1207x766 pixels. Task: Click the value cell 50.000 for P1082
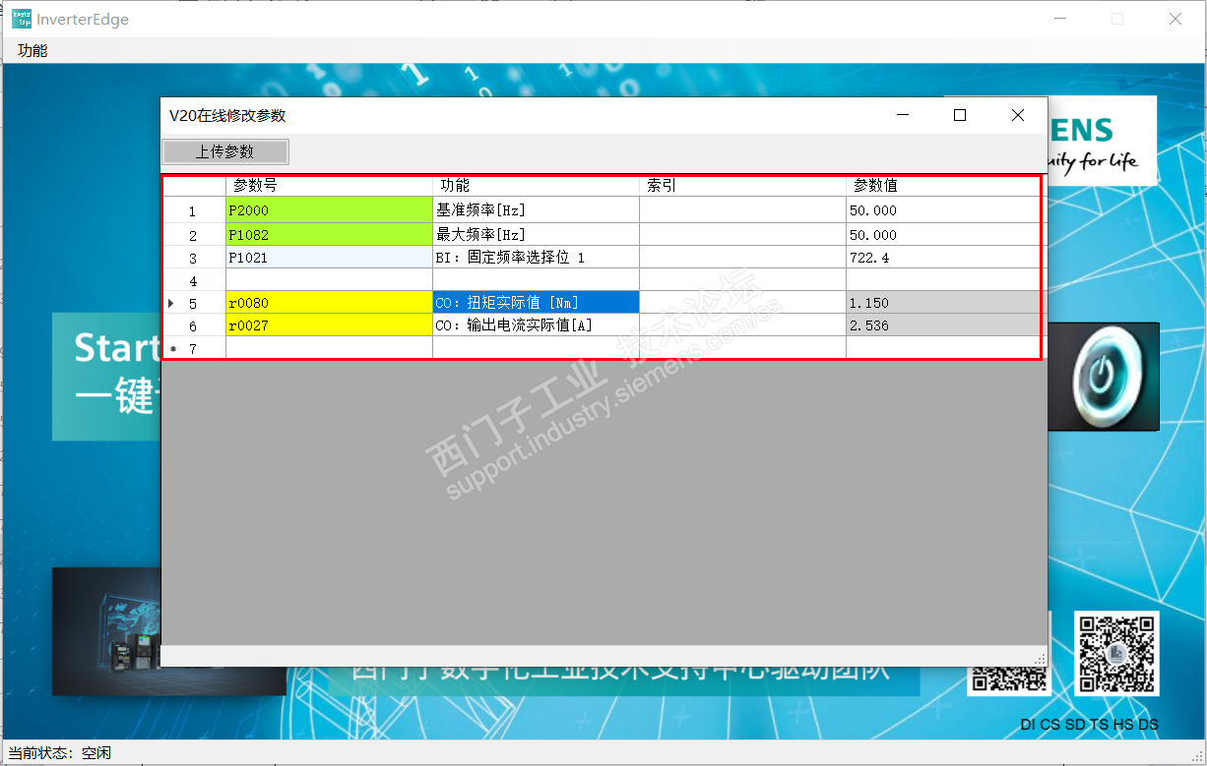coord(943,235)
